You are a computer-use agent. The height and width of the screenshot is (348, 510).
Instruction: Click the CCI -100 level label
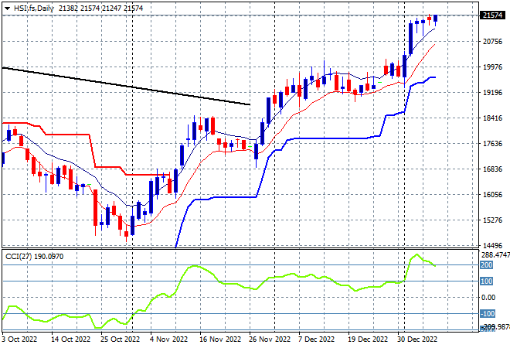[x=488, y=313]
